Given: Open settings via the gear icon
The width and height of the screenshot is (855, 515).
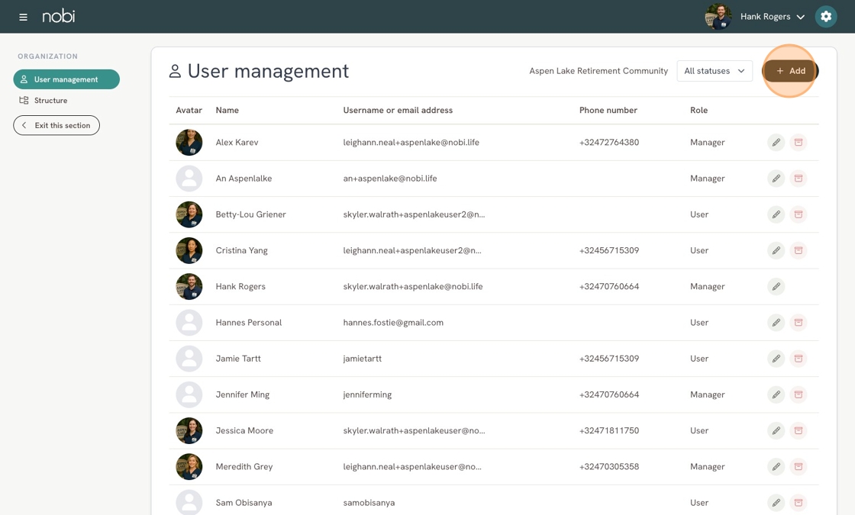Looking at the screenshot, I should 825,16.
